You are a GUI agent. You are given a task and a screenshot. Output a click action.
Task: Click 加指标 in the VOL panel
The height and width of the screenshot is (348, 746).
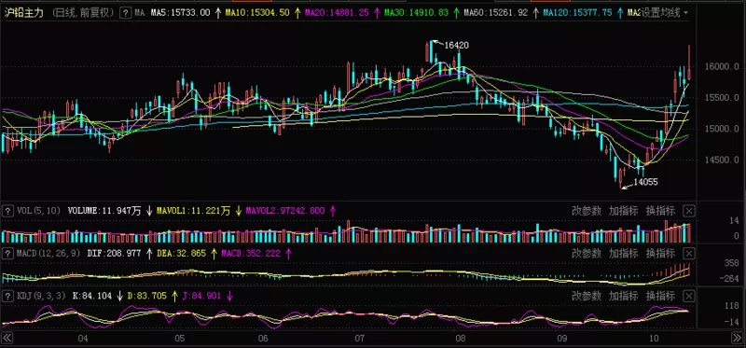[x=623, y=211]
